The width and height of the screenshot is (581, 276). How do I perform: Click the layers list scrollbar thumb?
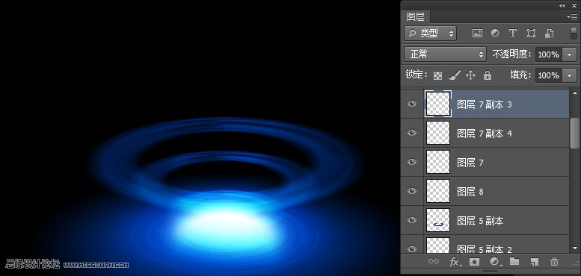tap(575, 134)
